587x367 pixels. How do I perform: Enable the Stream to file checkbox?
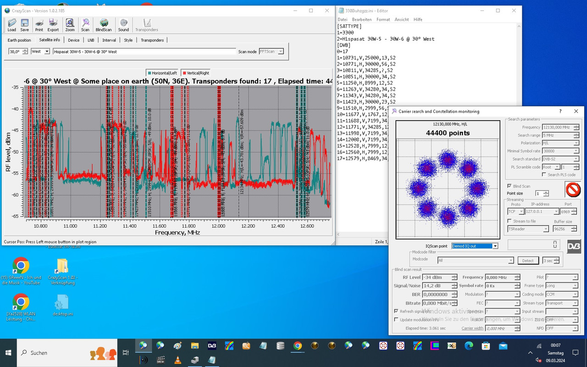pyautogui.click(x=509, y=221)
